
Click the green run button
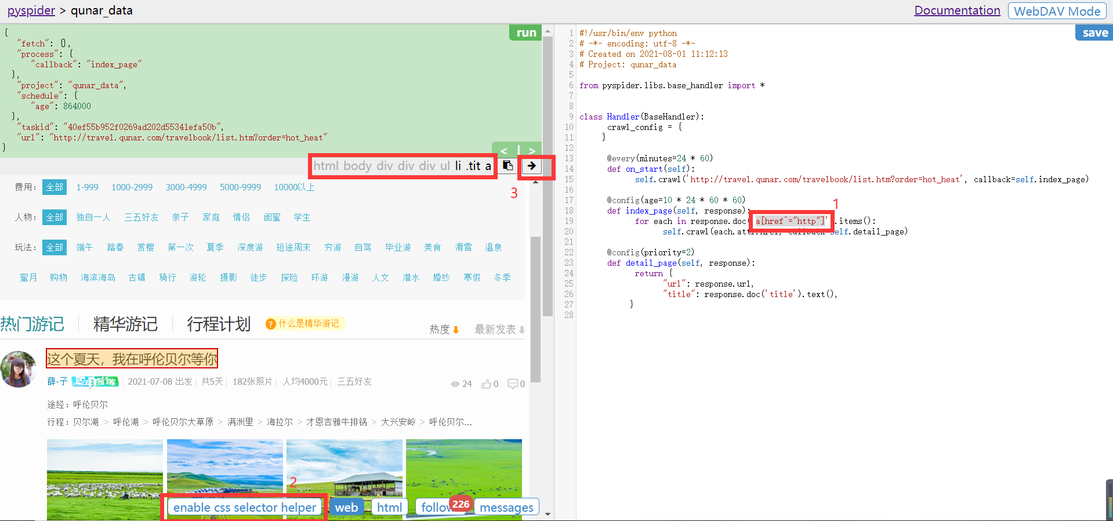[525, 32]
